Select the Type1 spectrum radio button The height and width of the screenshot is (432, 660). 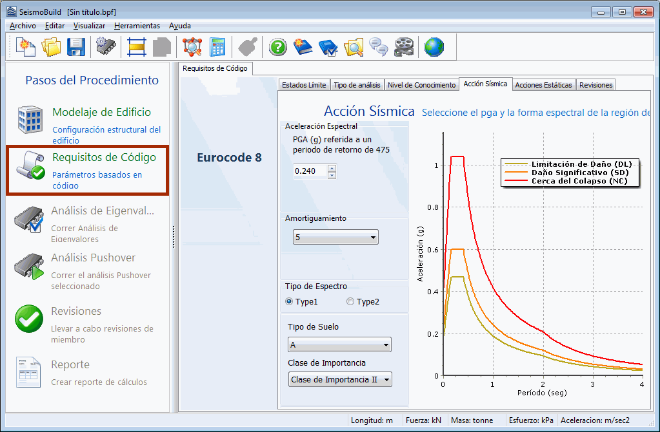pos(289,301)
